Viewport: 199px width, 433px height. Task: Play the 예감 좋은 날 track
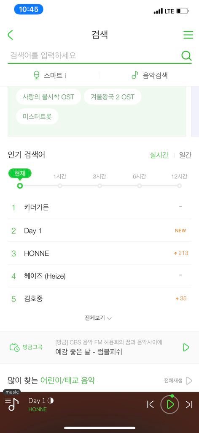(x=186, y=348)
